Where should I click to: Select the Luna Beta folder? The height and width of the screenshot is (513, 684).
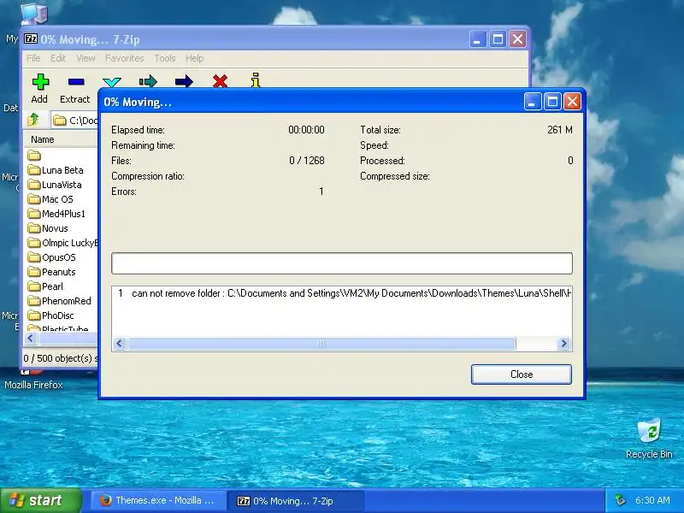[56, 170]
